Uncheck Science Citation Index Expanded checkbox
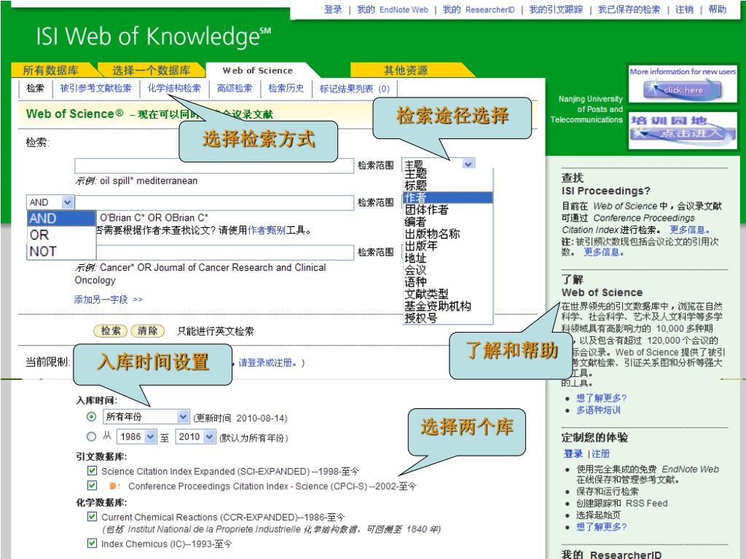The width and height of the screenshot is (746, 559). click(x=93, y=471)
